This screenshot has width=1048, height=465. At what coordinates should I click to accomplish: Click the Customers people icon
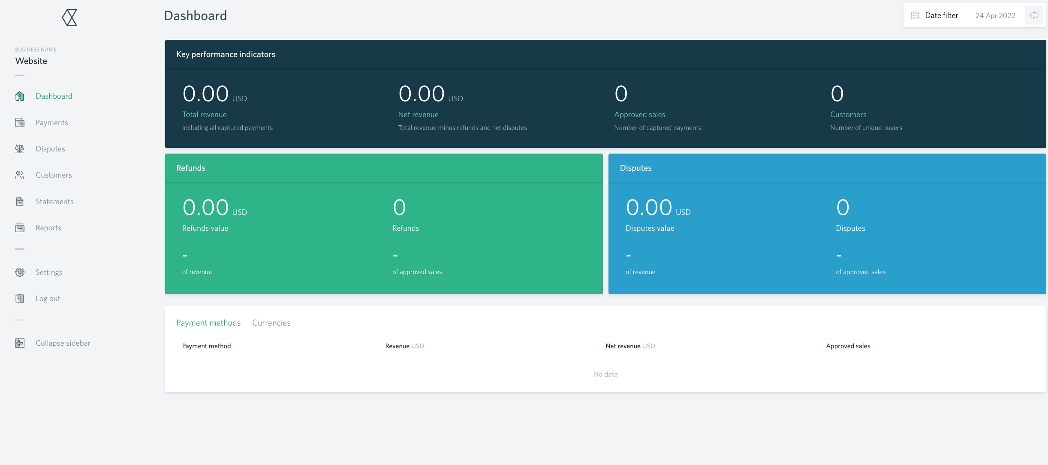point(20,175)
